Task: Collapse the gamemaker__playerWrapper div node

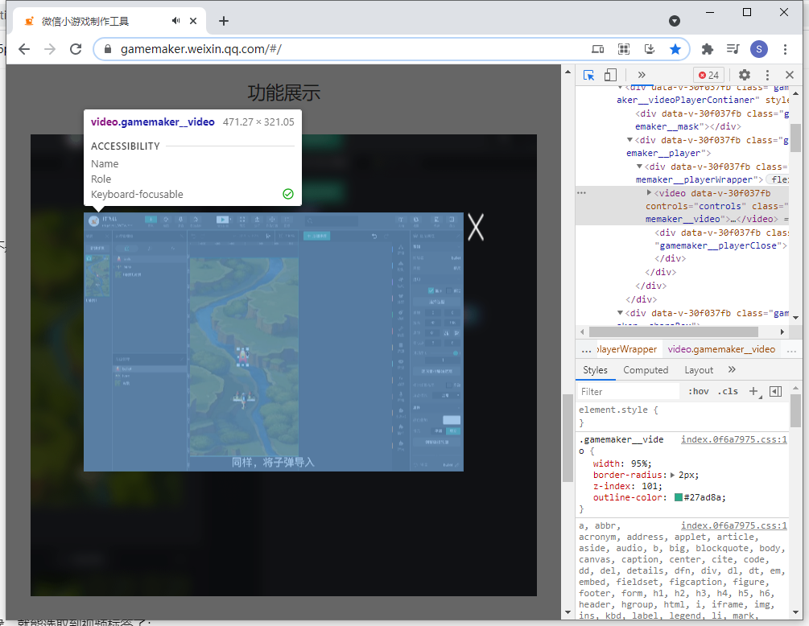Action: click(639, 166)
